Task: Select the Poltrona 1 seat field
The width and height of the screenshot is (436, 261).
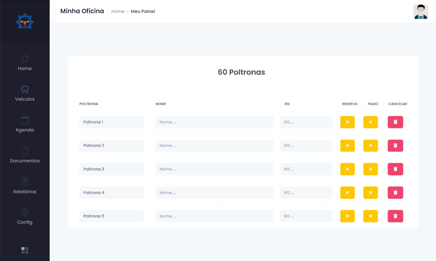Action: click(x=112, y=122)
